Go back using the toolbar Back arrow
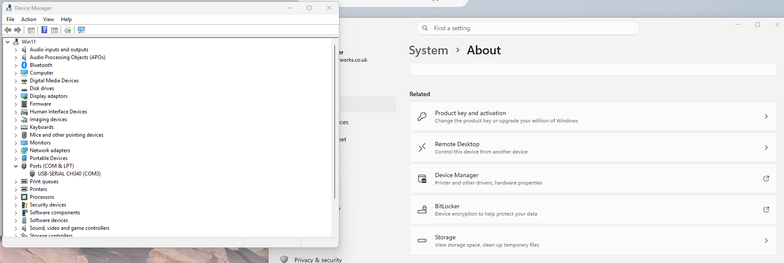This screenshot has width=784, height=263. (8, 30)
